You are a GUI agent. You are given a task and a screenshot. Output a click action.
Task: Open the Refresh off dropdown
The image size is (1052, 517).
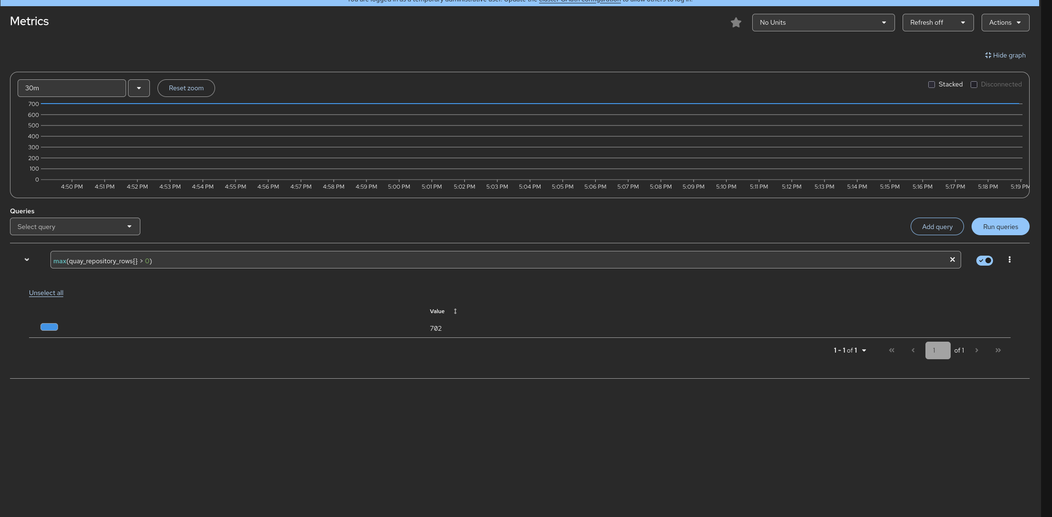click(x=937, y=22)
